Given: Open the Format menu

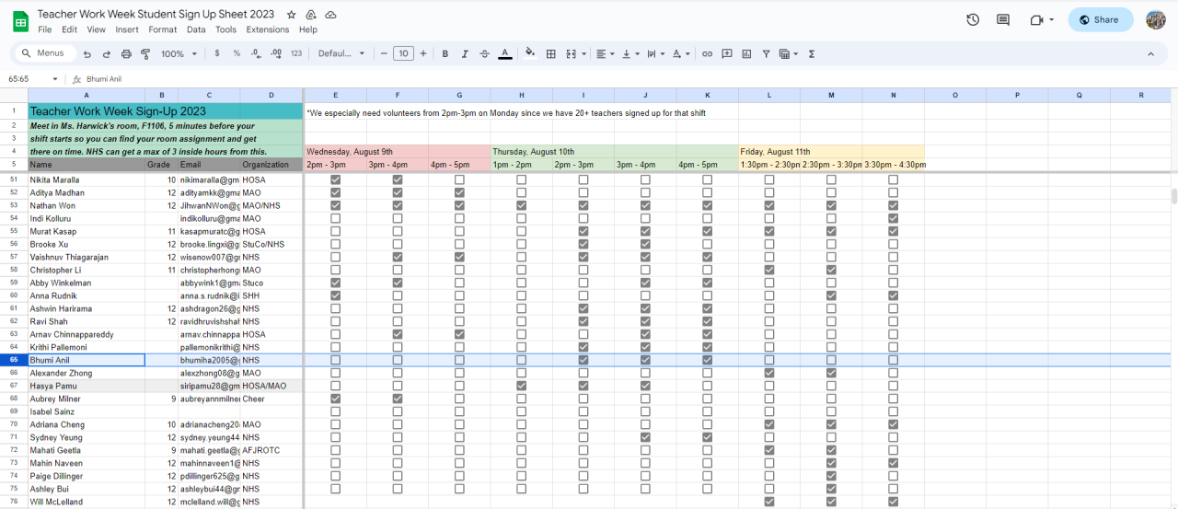Looking at the screenshot, I should coord(163,29).
